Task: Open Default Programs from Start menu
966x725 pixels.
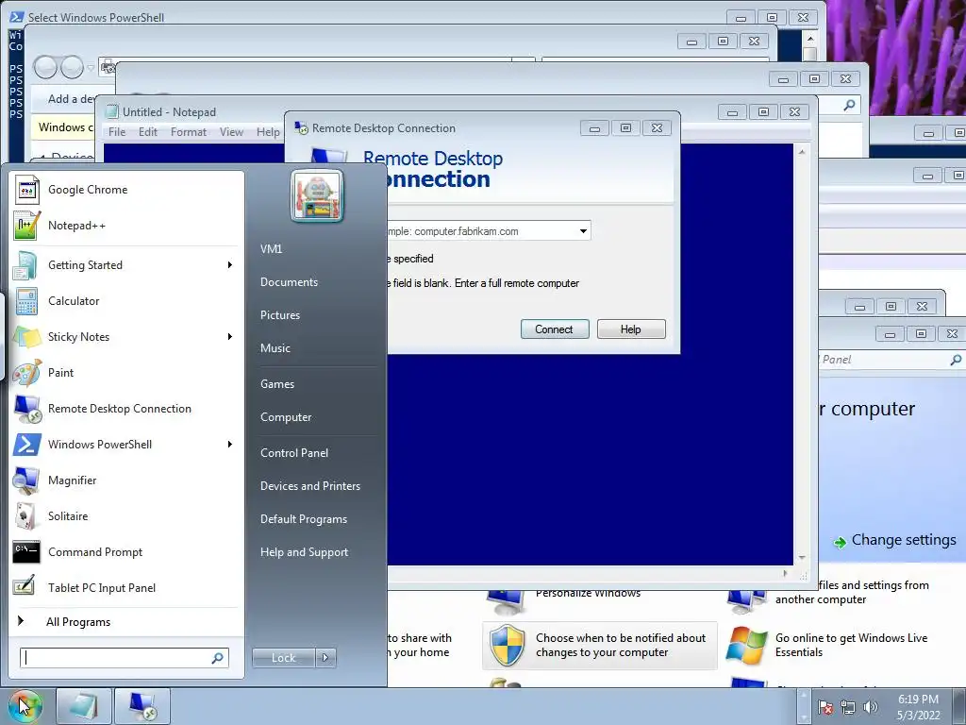Action: click(x=304, y=520)
